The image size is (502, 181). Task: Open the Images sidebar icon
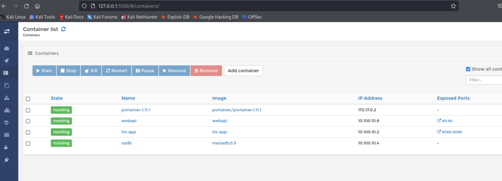[6, 85]
